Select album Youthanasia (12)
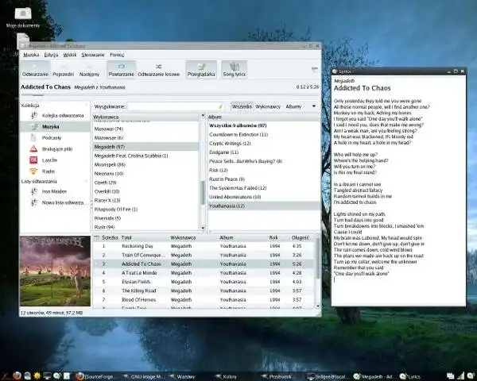This screenshot has height=381, width=477. click(x=263, y=206)
